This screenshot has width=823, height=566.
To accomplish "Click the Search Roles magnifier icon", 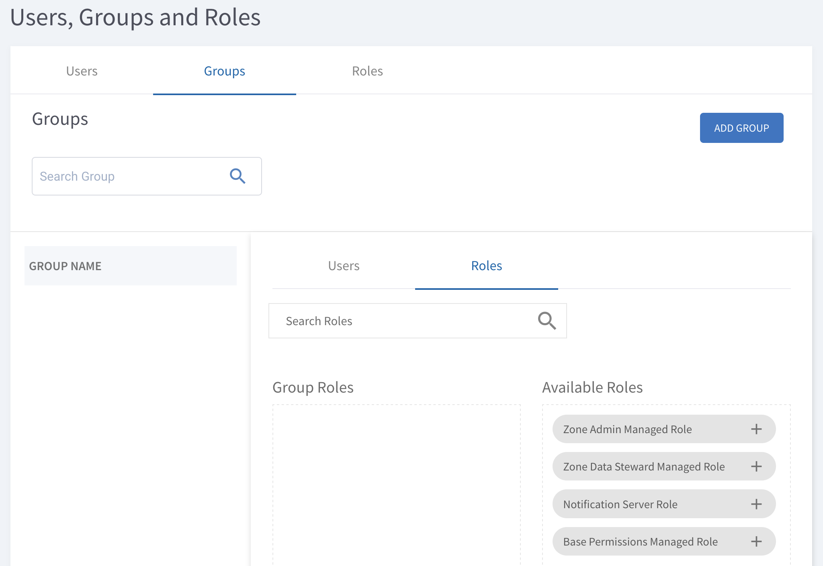I will pyautogui.click(x=547, y=321).
